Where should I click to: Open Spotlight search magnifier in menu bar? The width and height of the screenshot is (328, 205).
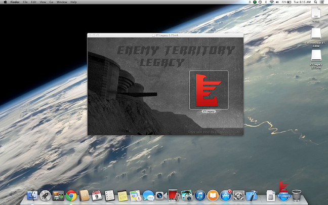(x=315, y=2)
